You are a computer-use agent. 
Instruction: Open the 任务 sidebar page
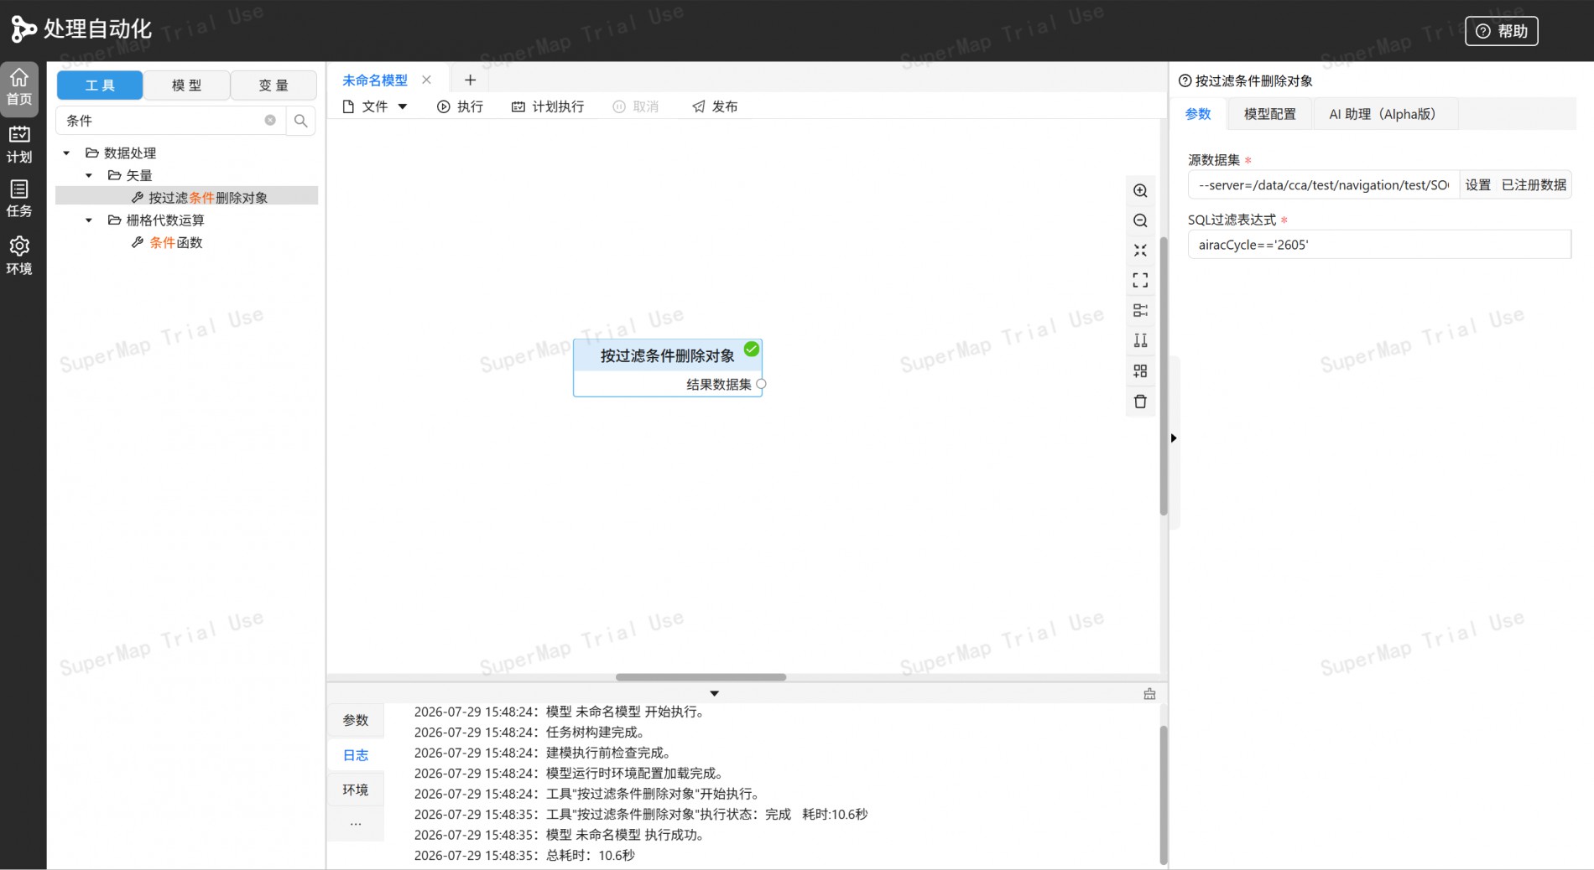point(19,199)
